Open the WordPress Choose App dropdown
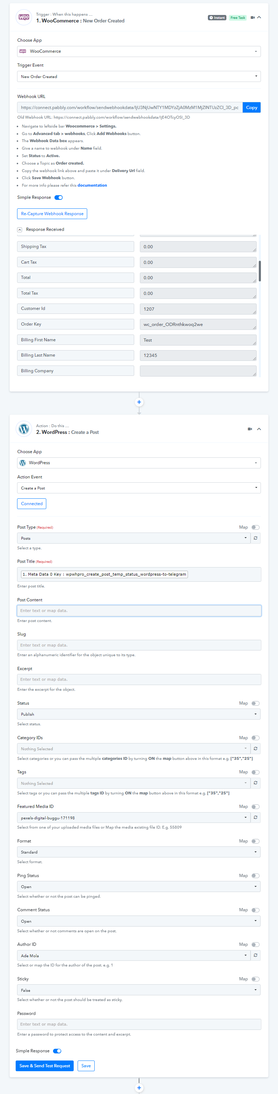278x1094 pixels. (139, 462)
